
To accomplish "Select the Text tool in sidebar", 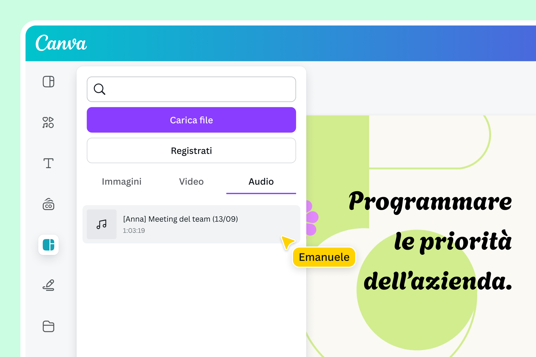I will point(48,163).
